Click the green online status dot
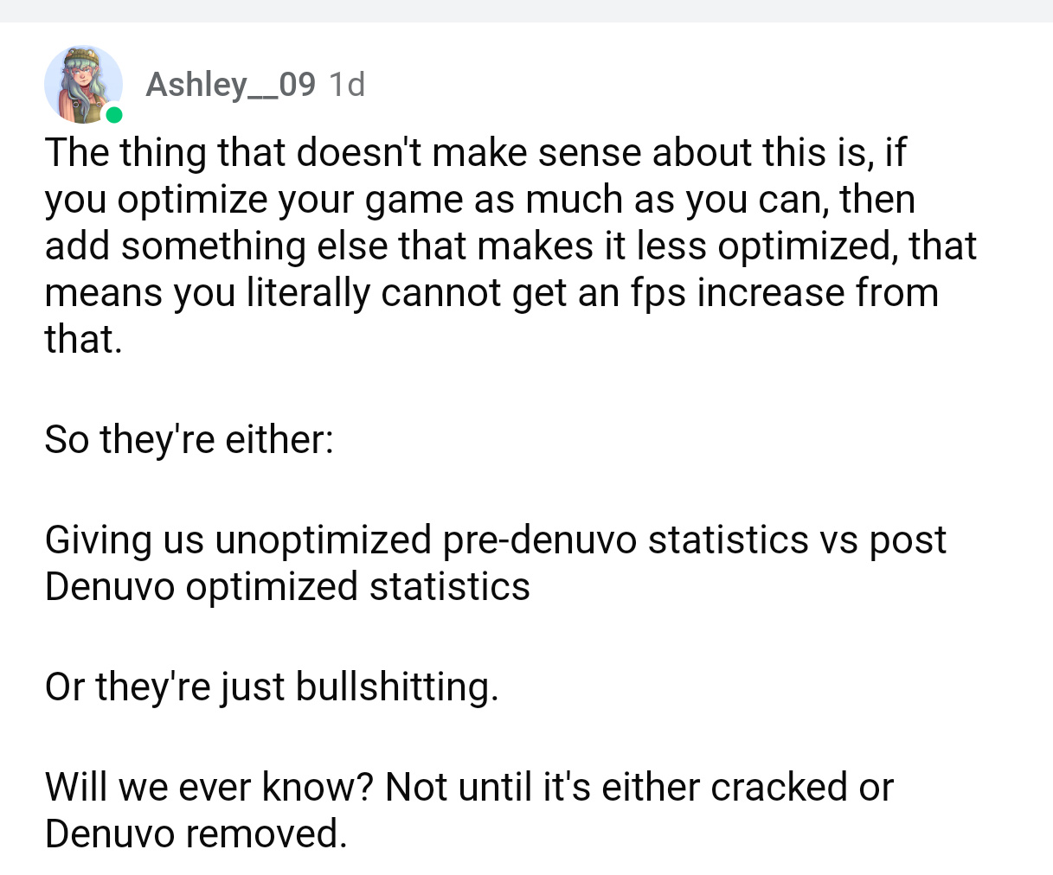1053x875 pixels. [113, 114]
